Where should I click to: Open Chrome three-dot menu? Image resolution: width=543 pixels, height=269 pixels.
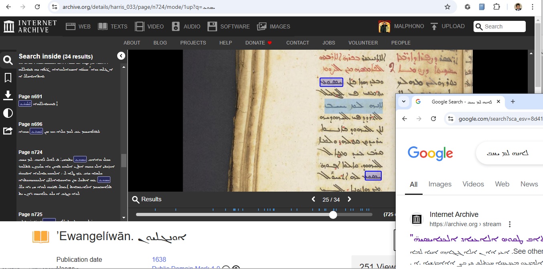coord(533,7)
